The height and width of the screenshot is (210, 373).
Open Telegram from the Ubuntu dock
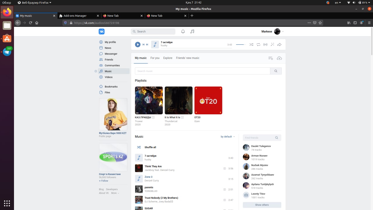(7, 52)
